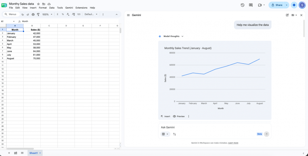Decrease decimal places
This screenshot has width=308, height=156.
[x=68, y=14]
